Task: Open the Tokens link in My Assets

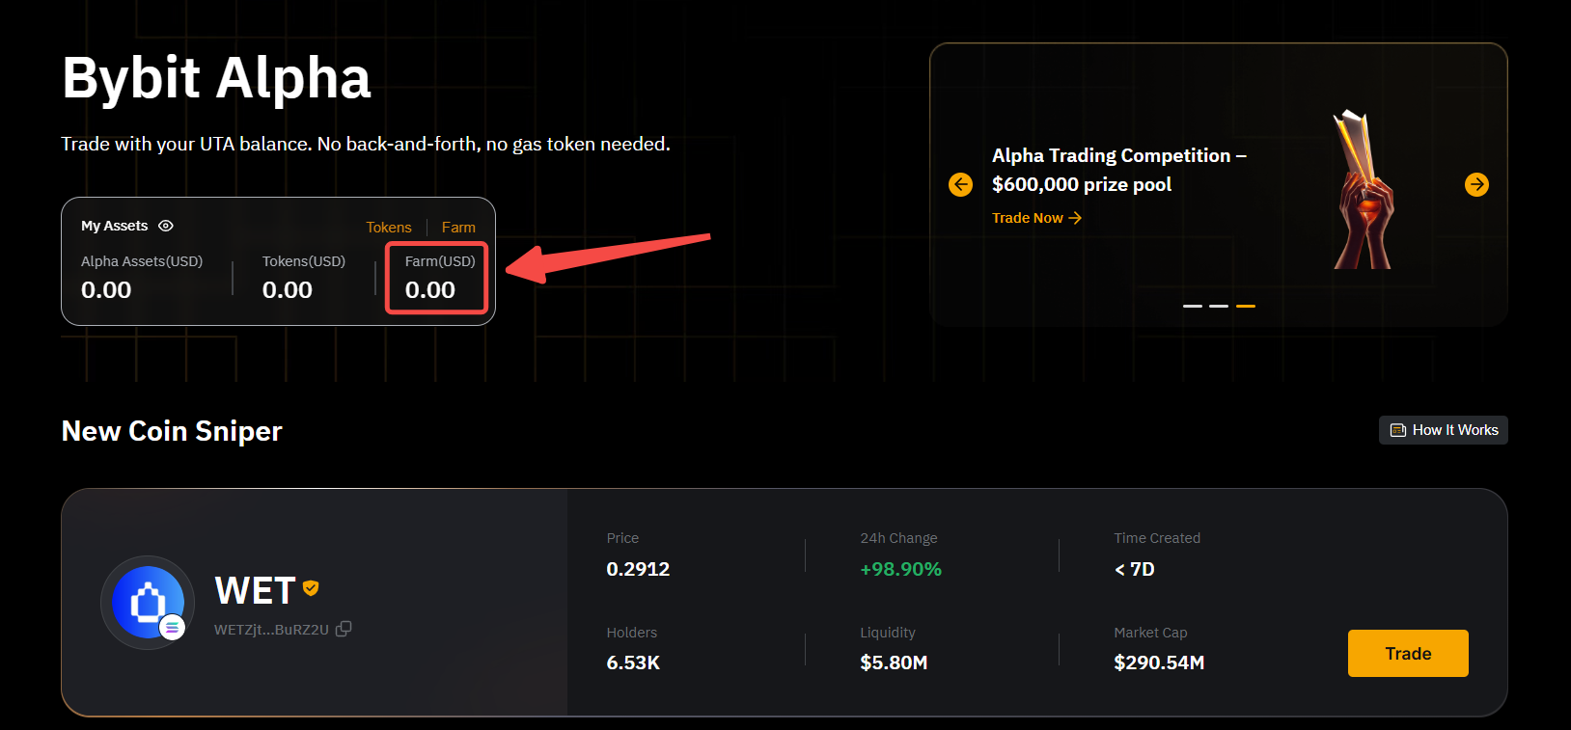Action: (x=389, y=228)
